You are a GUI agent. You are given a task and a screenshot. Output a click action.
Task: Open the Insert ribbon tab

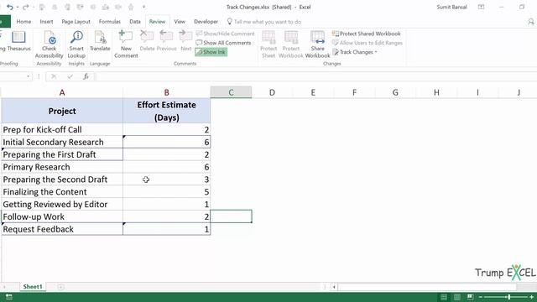[46, 22]
